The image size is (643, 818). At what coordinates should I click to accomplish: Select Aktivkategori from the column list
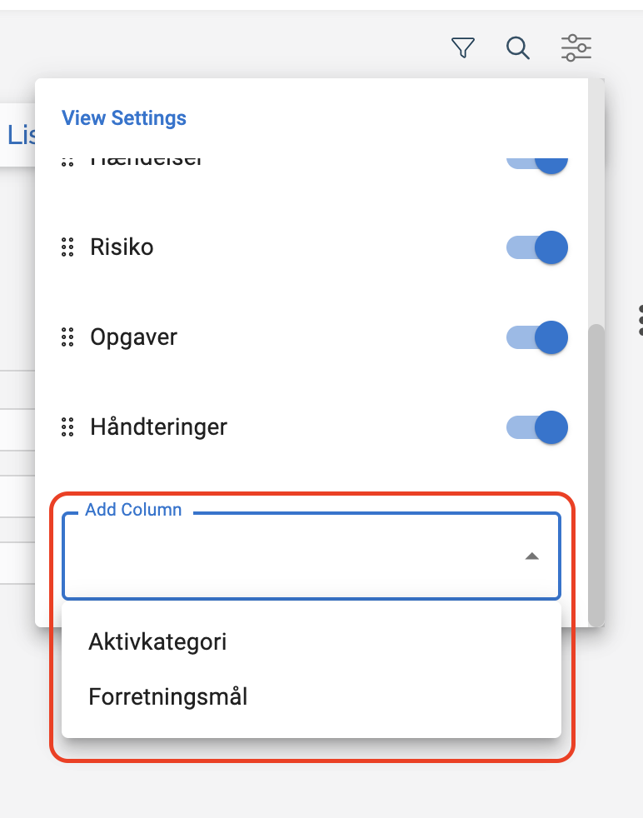click(x=157, y=642)
